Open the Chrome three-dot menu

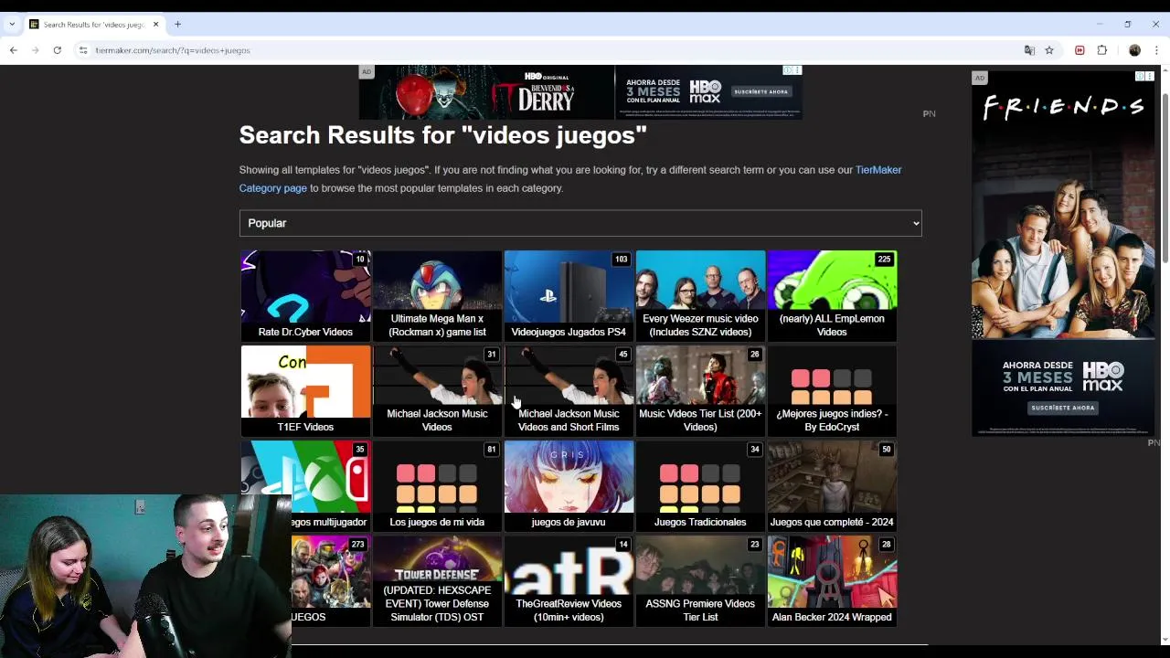pos(1156,50)
